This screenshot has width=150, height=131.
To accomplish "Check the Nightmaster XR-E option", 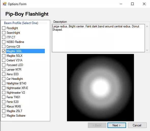I will pos(4,88).
